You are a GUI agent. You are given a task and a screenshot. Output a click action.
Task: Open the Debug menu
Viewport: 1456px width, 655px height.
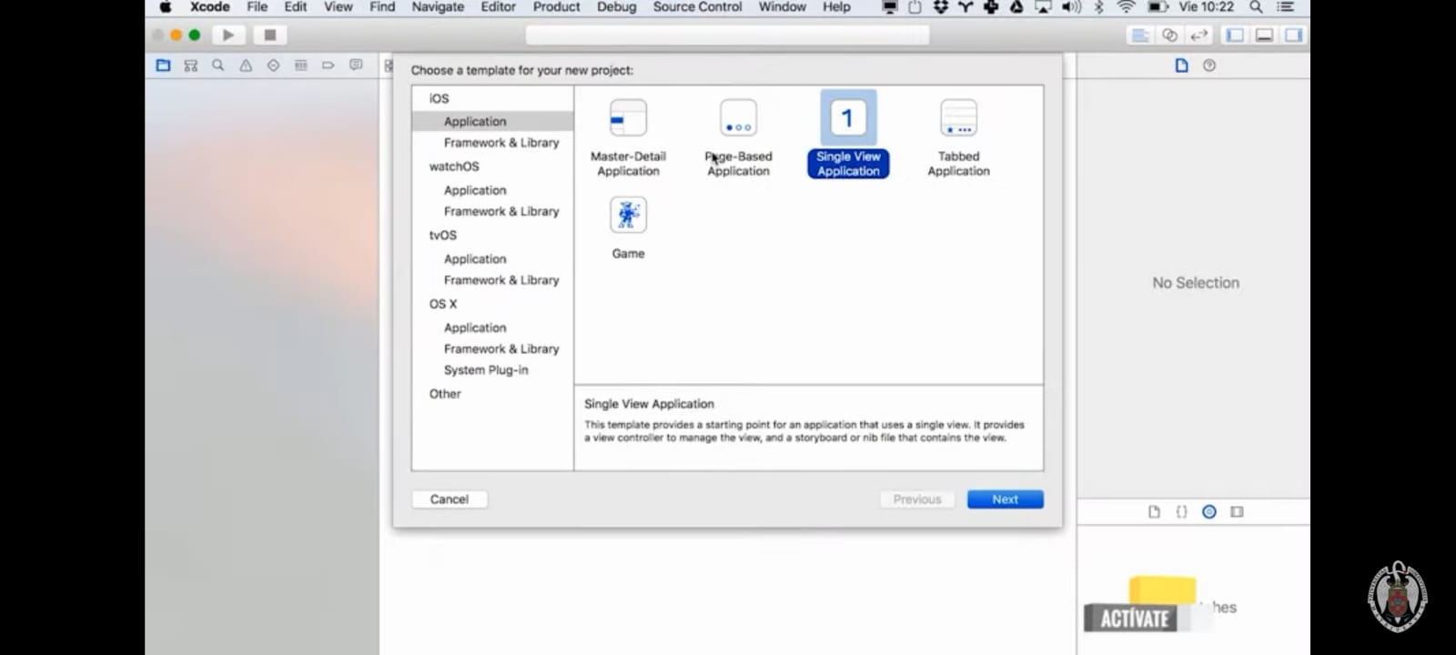pyautogui.click(x=617, y=7)
